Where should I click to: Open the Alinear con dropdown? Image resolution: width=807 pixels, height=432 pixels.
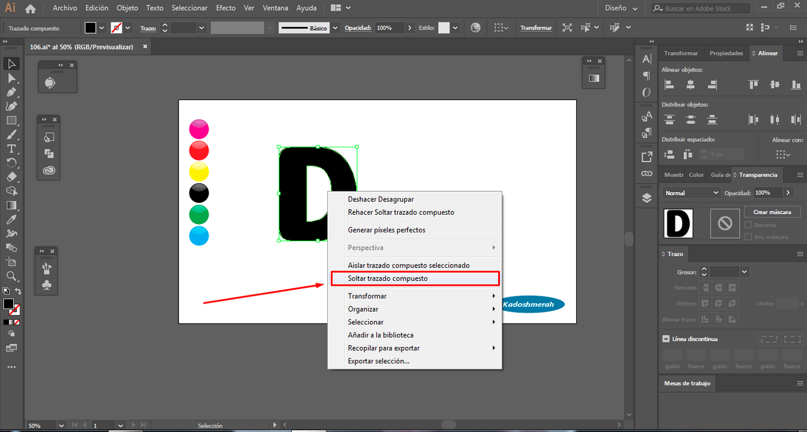click(x=783, y=154)
